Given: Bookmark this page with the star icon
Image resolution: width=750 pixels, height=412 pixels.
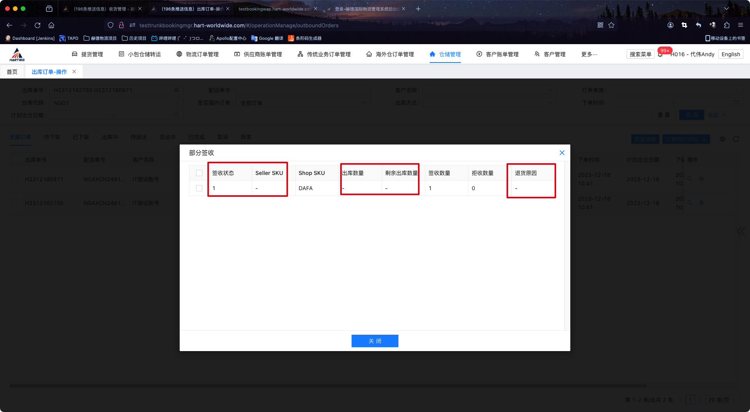Looking at the screenshot, I should pos(611,25).
